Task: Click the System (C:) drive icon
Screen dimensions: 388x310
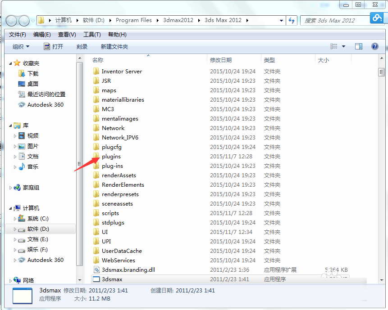Action: pyautogui.click(x=22, y=218)
